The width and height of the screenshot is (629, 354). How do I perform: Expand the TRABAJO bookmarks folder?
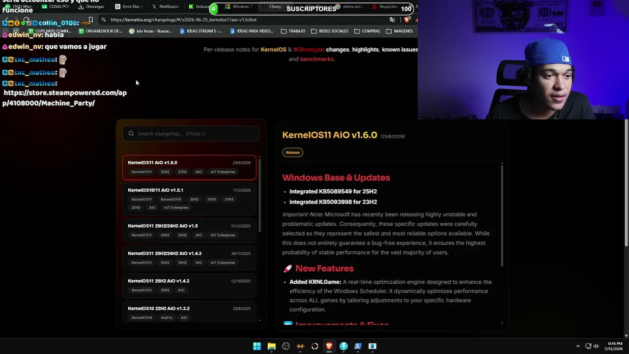click(x=293, y=31)
